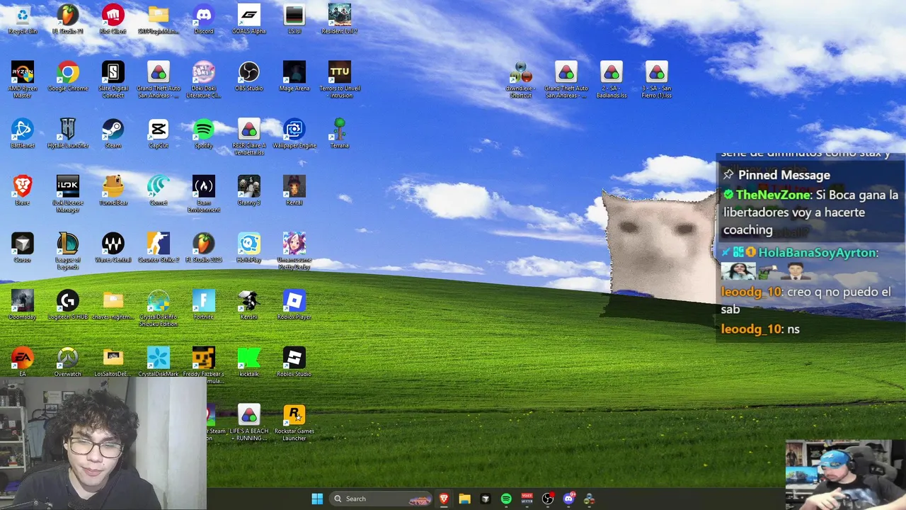Open Kenshi game shortcut
This screenshot has width=906, height=510.
tap(248, 305)
